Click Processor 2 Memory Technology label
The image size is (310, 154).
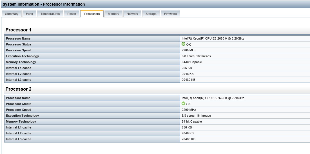click(21, 121)
